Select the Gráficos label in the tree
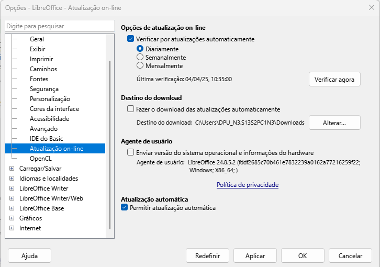 [30, 218]
